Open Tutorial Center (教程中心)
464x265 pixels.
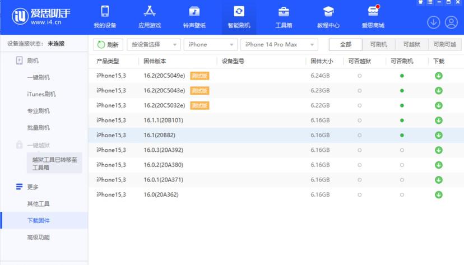pyautogui.click(x=328, y=17)
